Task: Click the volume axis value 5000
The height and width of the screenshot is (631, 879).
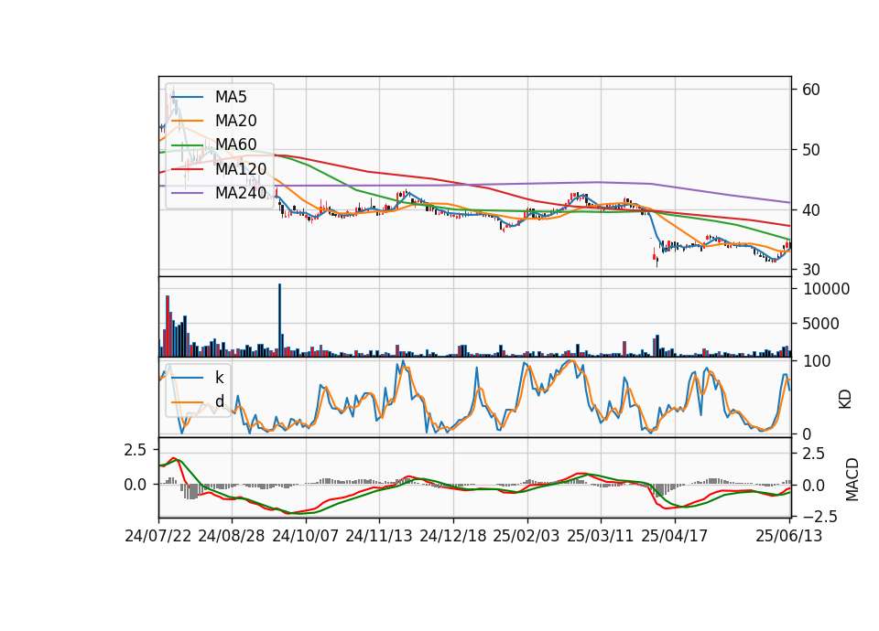Action: coord(822,324)
